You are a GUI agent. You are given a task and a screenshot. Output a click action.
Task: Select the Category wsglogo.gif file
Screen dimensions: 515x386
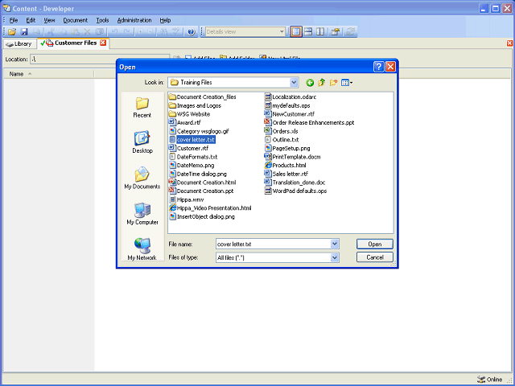[199, 131]
